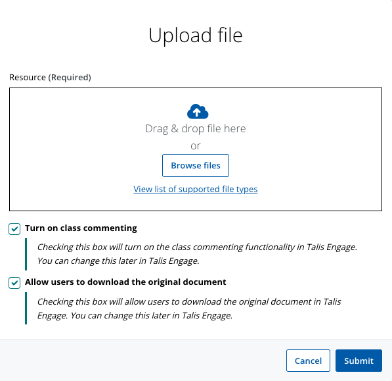Click the Resource (Required) label
The image size is (392, 381).
(50, 77)
